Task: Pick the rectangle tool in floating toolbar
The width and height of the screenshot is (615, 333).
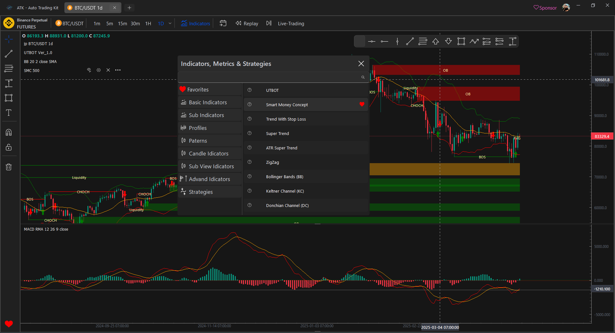Action: [461, 41]
